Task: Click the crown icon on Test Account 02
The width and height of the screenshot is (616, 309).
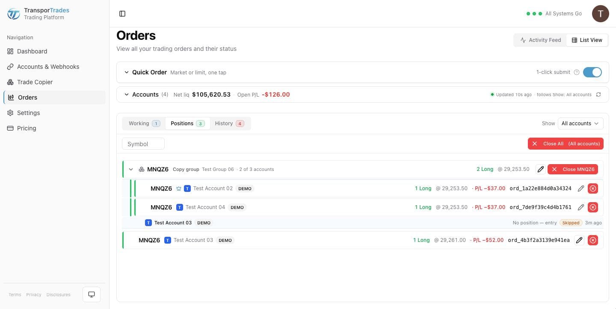Action: 179,188
